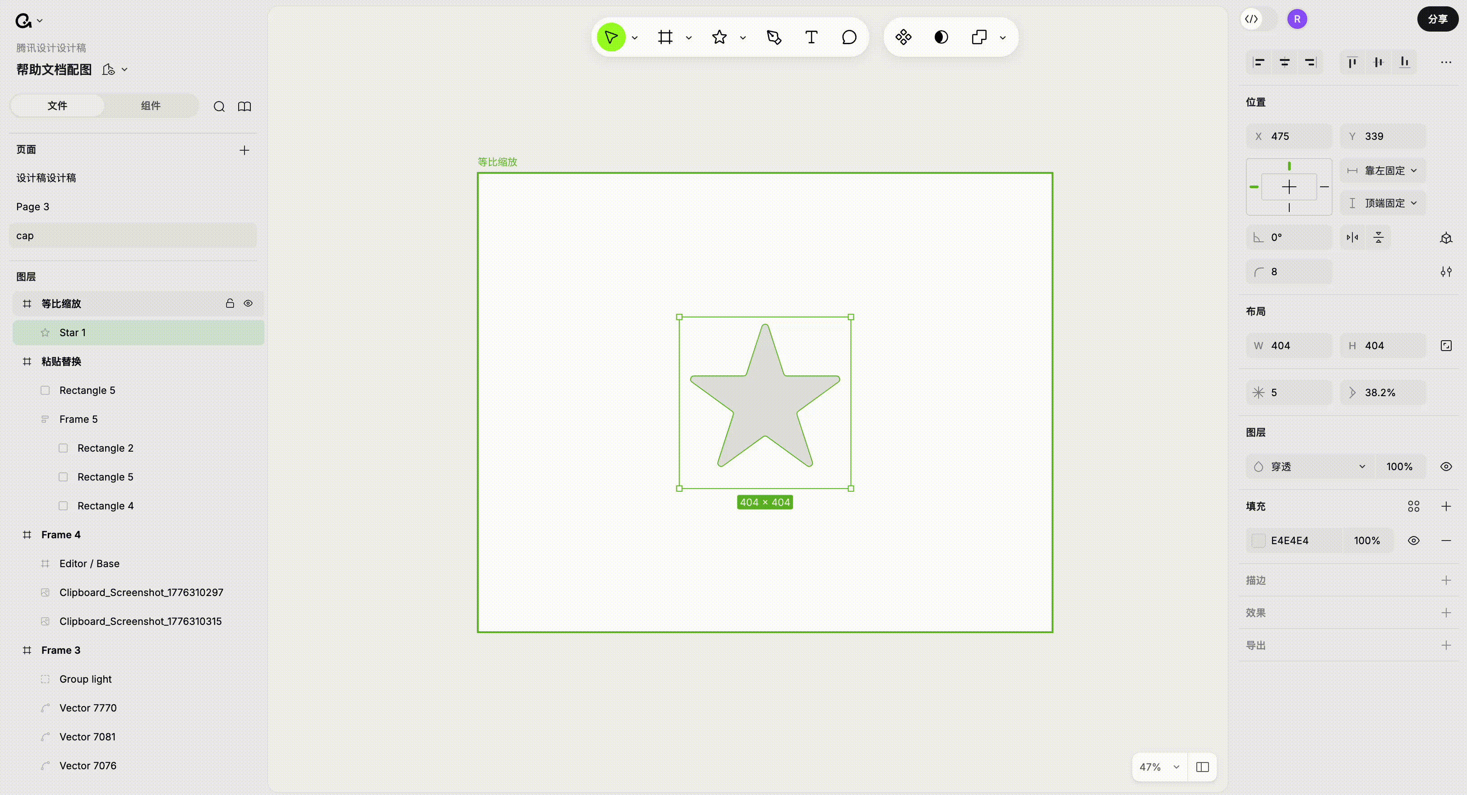Click align left icon in right panel
Viewport: 1467px width, 795px height.
click(1259, 62)
